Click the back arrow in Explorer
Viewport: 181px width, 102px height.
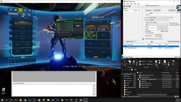point(123,70)
